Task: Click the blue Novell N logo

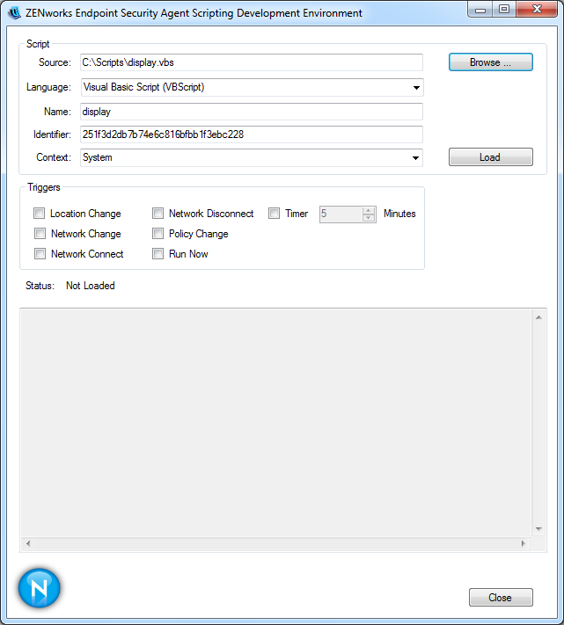Action: click(x=39, y=588)
